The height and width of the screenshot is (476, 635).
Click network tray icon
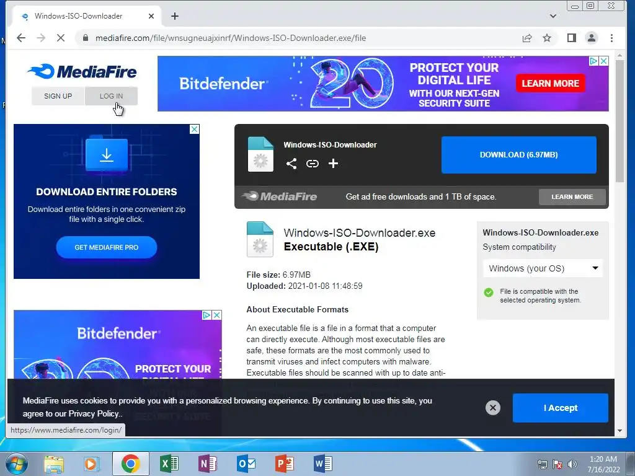point(542,464)
